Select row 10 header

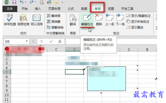7,95
